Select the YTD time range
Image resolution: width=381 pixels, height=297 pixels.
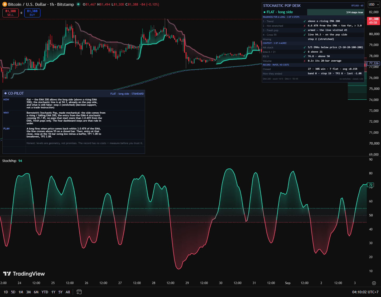pyautogui.click(x=45, y=292)
